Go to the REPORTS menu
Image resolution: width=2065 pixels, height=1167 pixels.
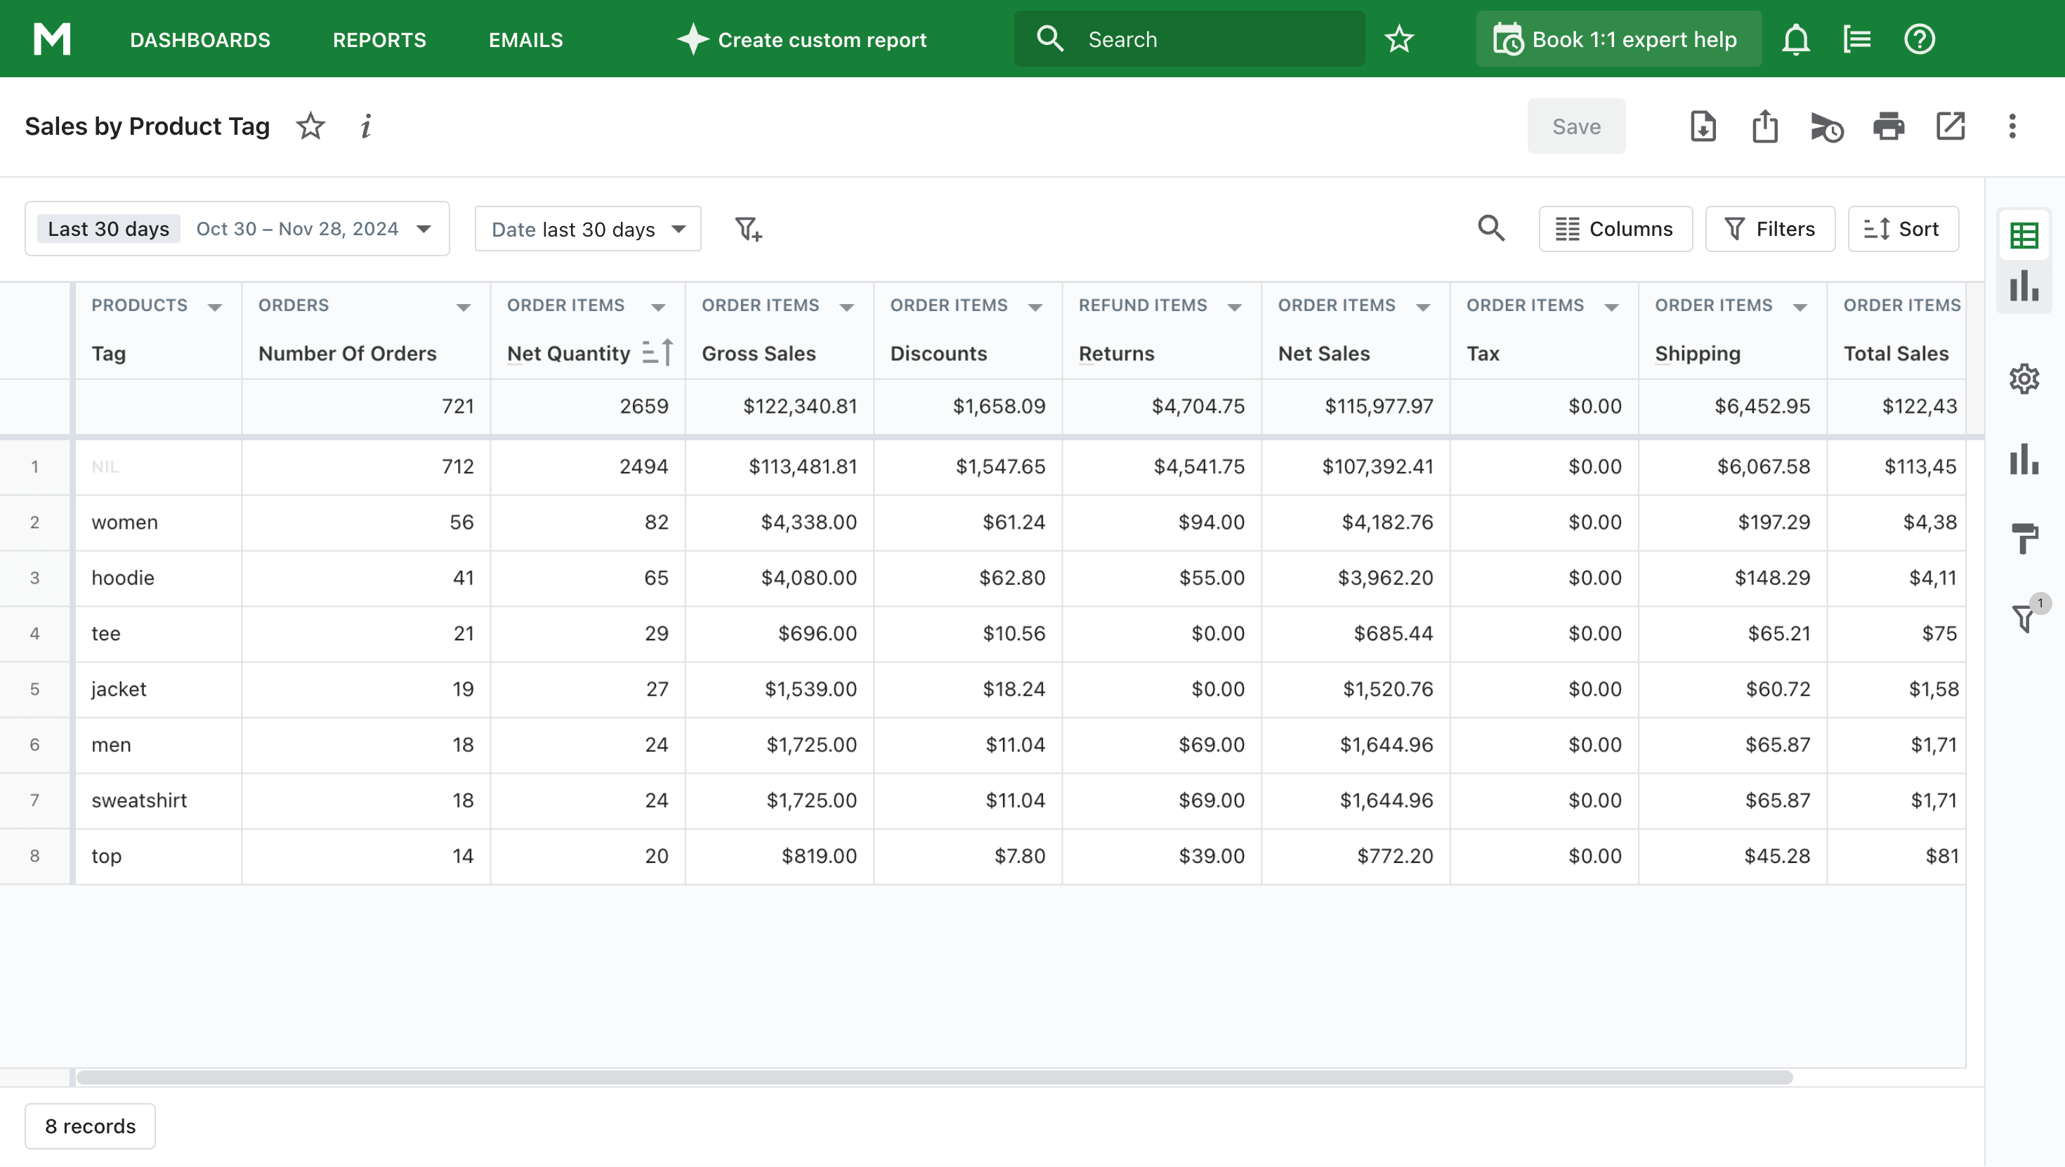click(x=379, y=39)
